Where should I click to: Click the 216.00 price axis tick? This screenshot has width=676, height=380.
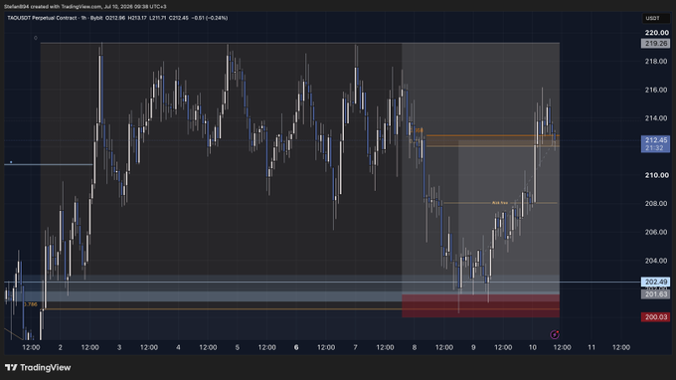coord(656,90)
